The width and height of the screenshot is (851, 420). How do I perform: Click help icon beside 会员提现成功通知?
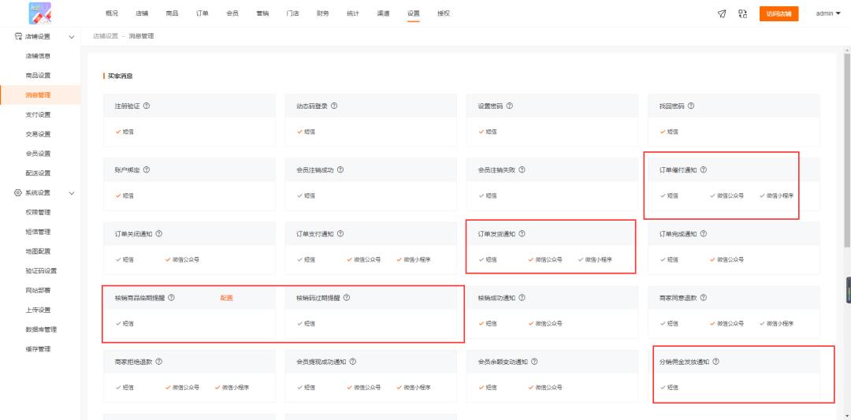(353, 362)
